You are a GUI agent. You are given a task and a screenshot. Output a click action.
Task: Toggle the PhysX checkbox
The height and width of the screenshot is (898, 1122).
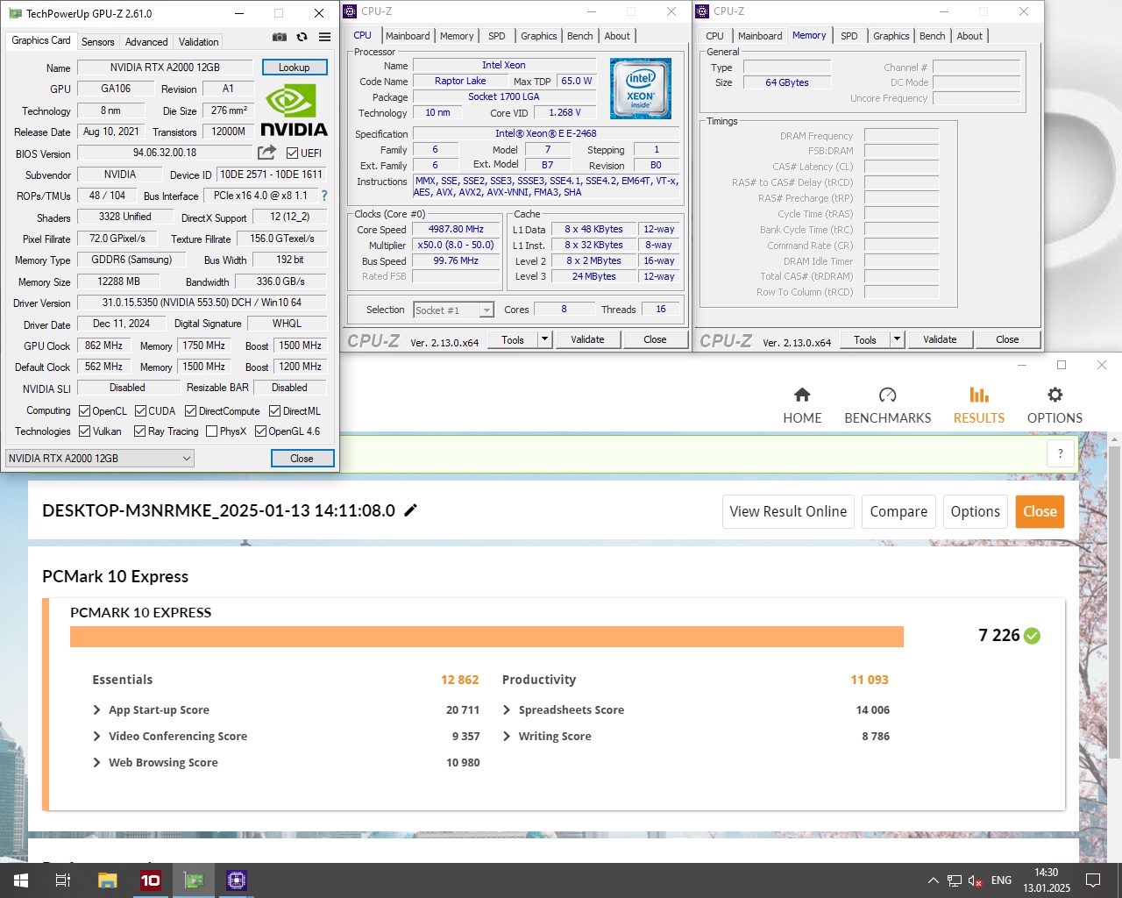pos(211,431)
